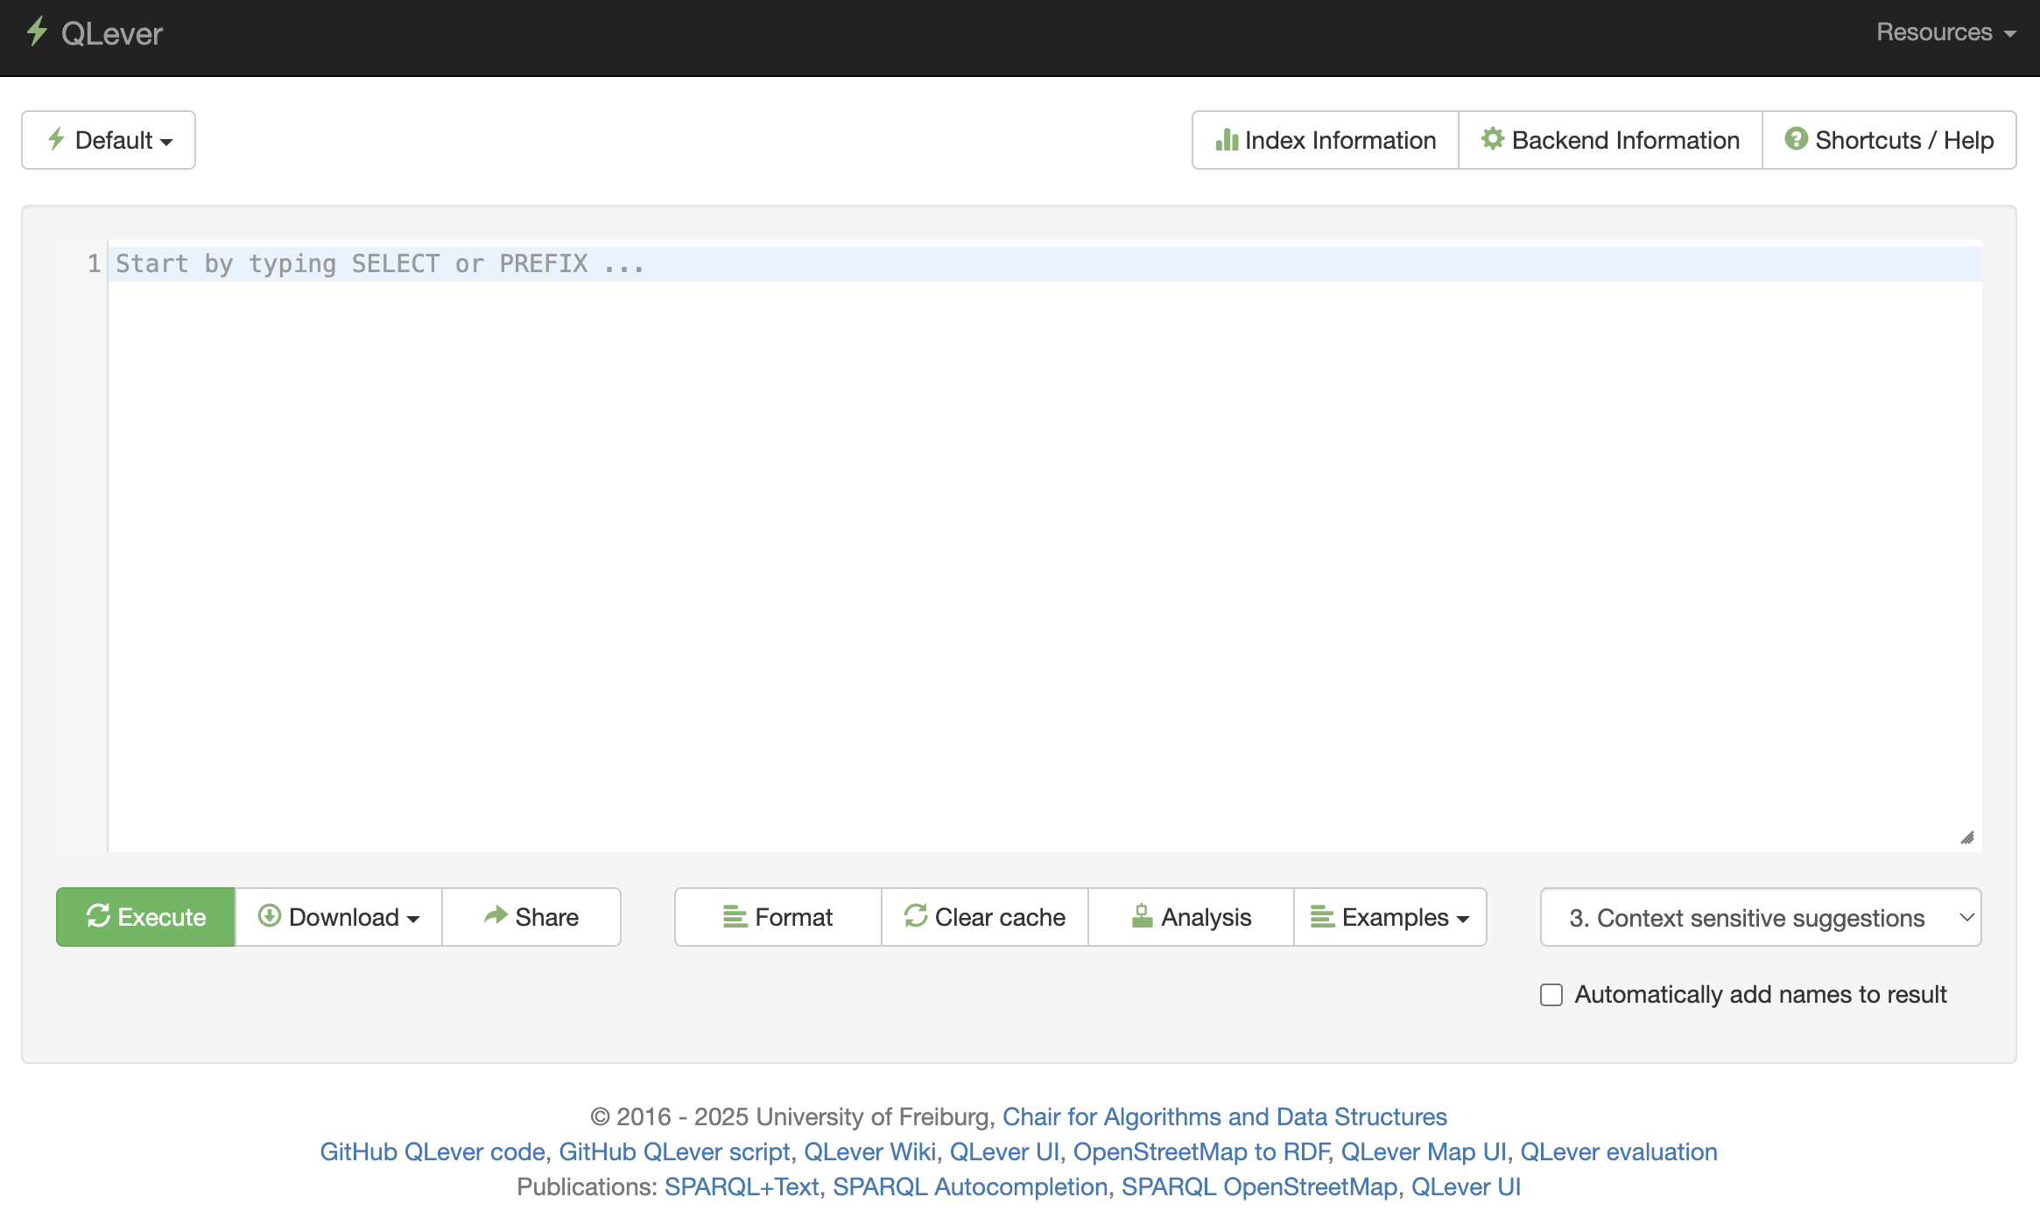Click line number 1 in editor gutter
This screenshot has height=1232, width=2040.
pos(94,263)
